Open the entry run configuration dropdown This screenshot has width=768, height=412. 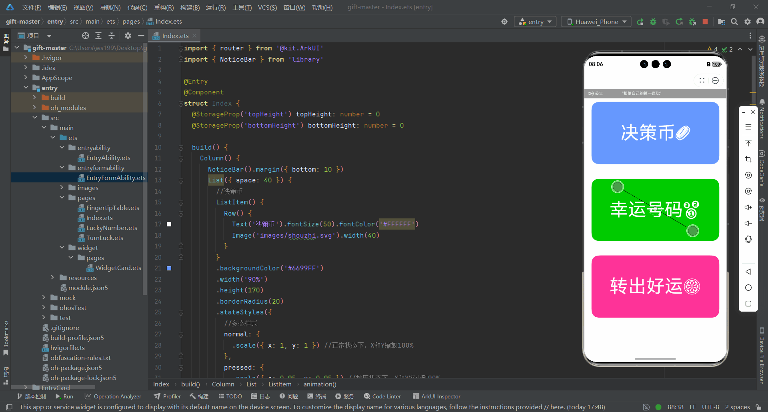point(535,22)
